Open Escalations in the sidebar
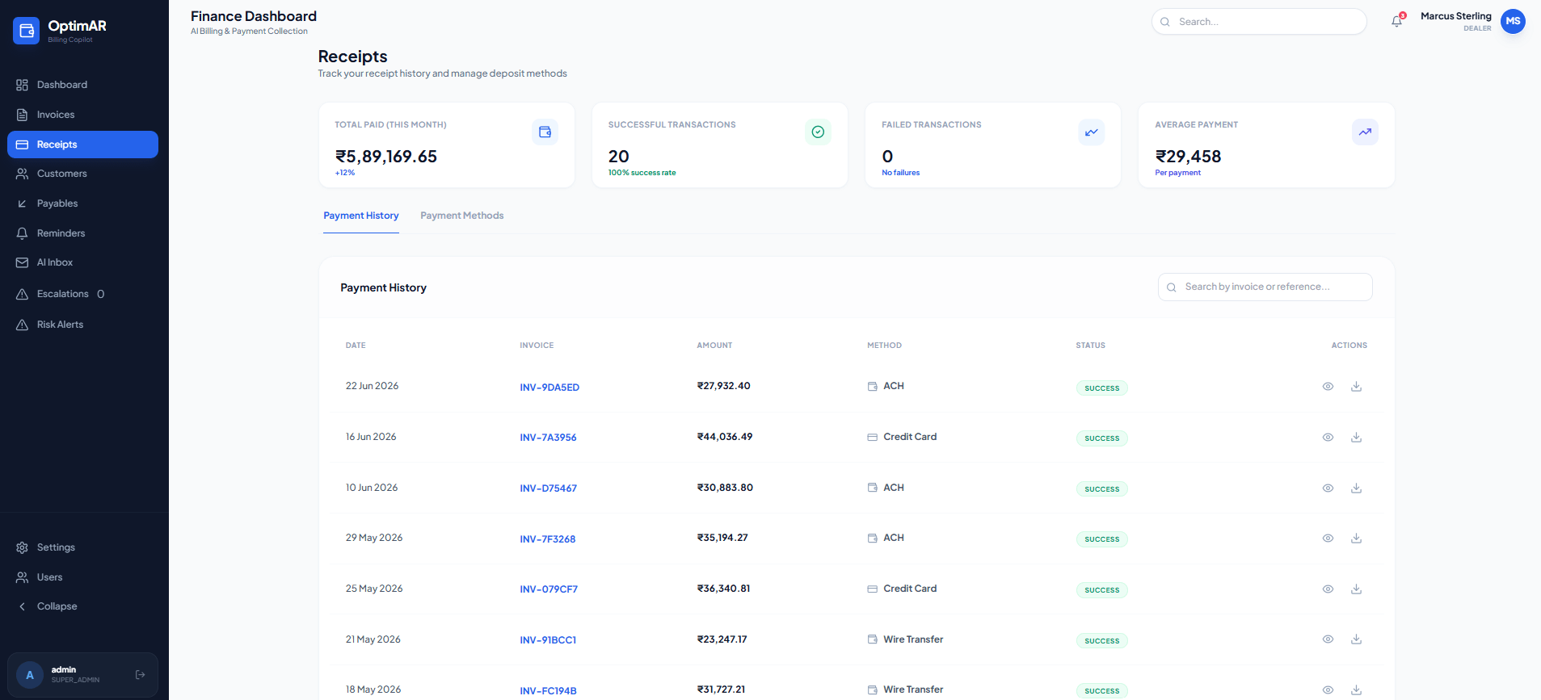The width and height of the screenshot is (1541, 700). click(x=82, y=294)
